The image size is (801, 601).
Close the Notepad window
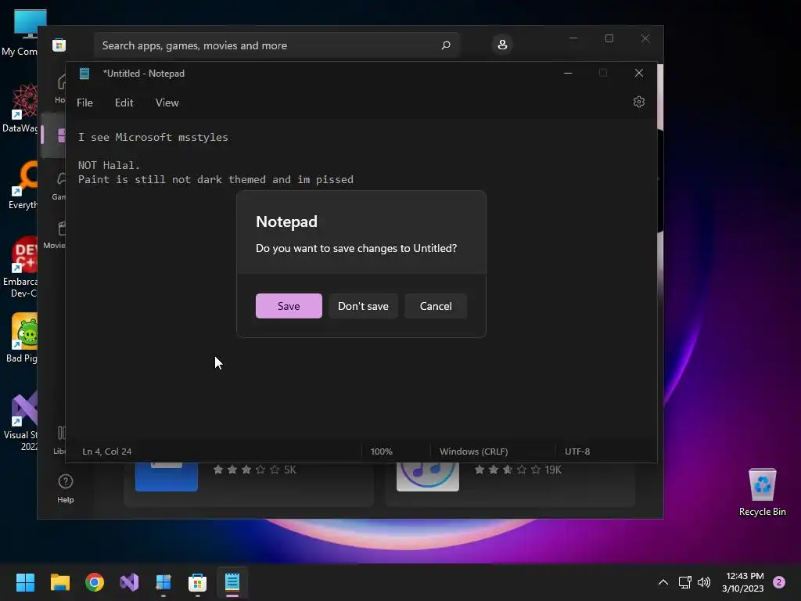638,73
